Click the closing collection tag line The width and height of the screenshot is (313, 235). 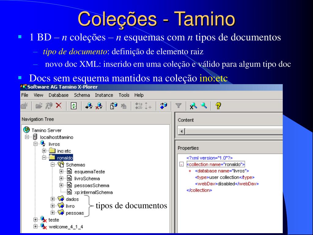(x=199, y=190)
